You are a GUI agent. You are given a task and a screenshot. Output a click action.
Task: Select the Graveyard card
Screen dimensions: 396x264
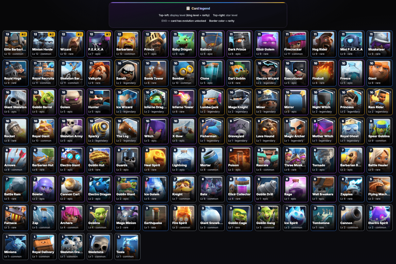240,131
